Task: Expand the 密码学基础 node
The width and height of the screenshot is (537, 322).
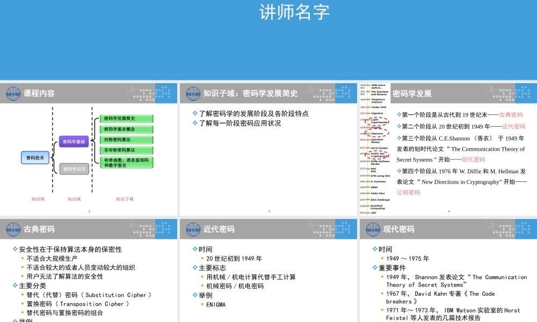Action: (x=74, y=142)
